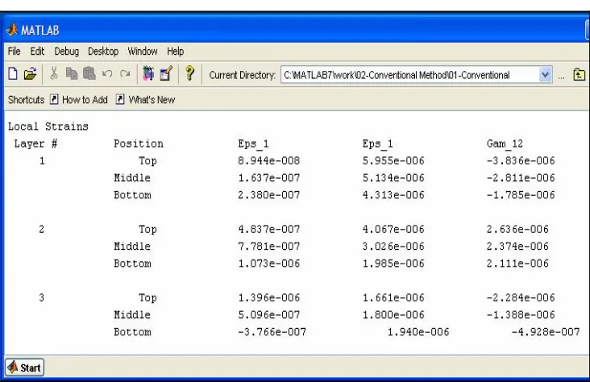Click the How to Add shortcut link
The width and height of the screenshot is (590, 382).
point(85,100)
